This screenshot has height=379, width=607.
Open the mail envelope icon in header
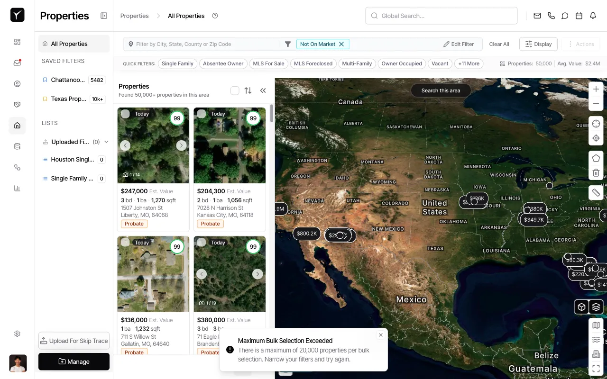(537, 16)
